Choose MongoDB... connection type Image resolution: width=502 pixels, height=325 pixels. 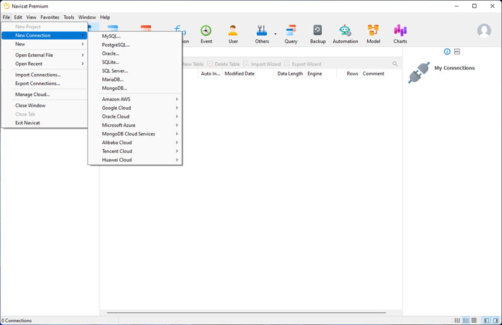point(135,88)
